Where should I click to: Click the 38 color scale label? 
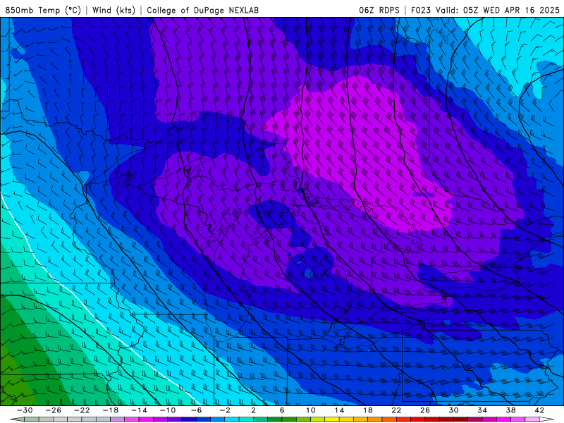click(510, 410)
